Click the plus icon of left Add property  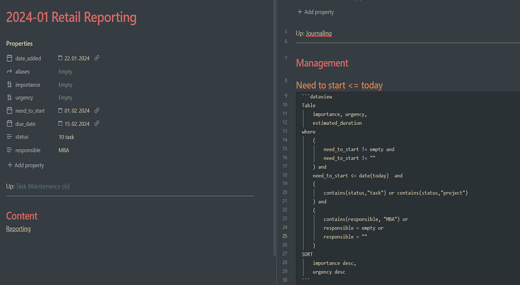pos(10,165)
